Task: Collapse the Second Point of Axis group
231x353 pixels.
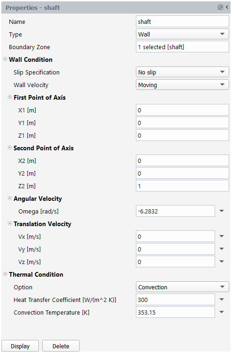Action: pyautogui.click(x=10, y=147)
